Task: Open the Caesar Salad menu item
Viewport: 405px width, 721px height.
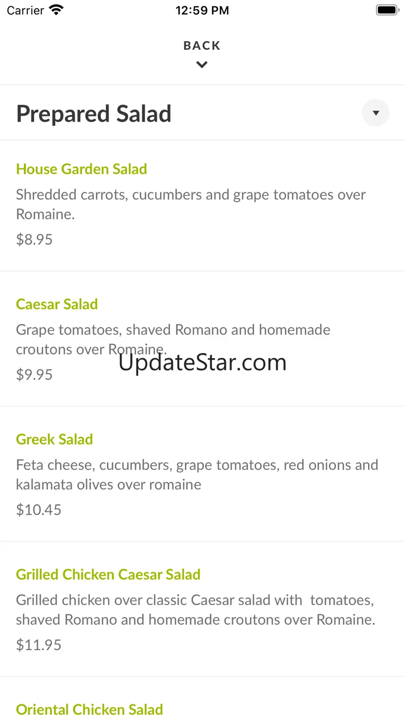Action: tap(57, 304)
